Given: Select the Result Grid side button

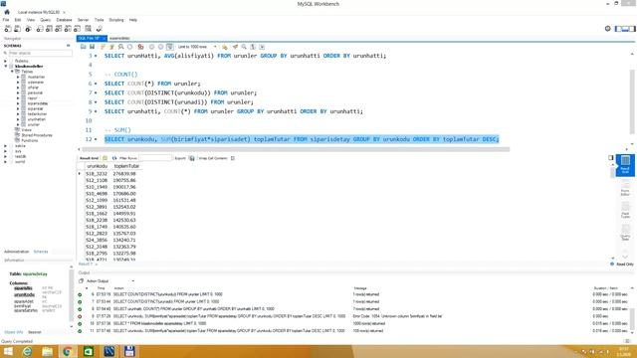Looking at the screenshot, I should [625, 165].
